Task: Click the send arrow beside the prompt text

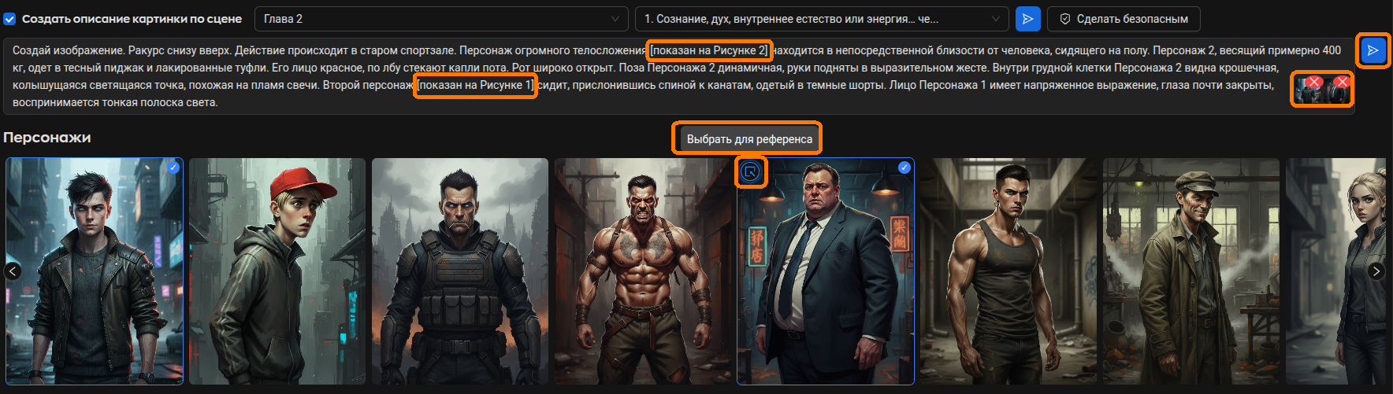Action: (x=1373, y=50)
